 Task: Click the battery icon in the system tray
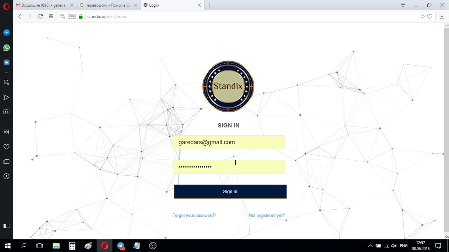(x=378, y=246)
